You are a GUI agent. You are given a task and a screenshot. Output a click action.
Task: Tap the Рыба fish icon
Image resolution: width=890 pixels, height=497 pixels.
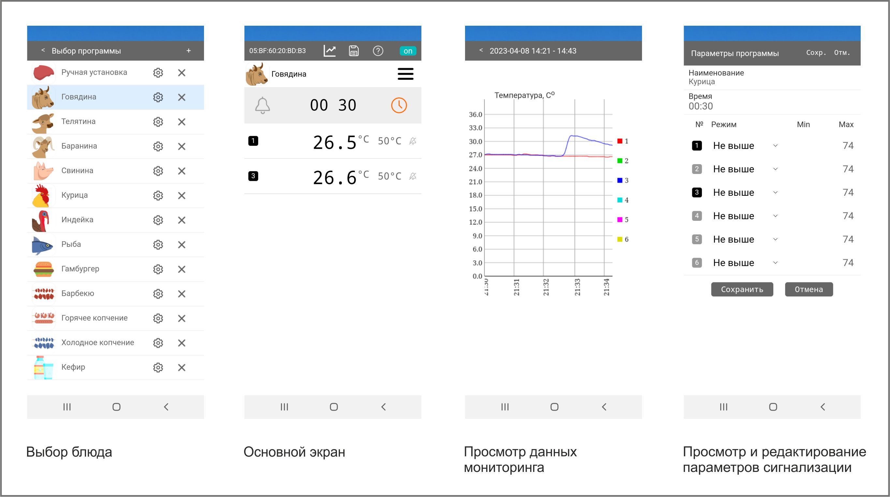(x=43, y=244)
